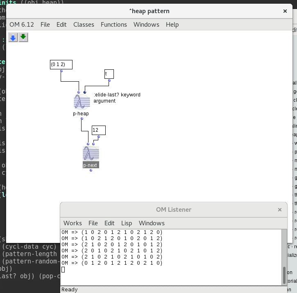Select the (0 1 2) list box
Screen dimensions: 297x293
pos(61,64)
